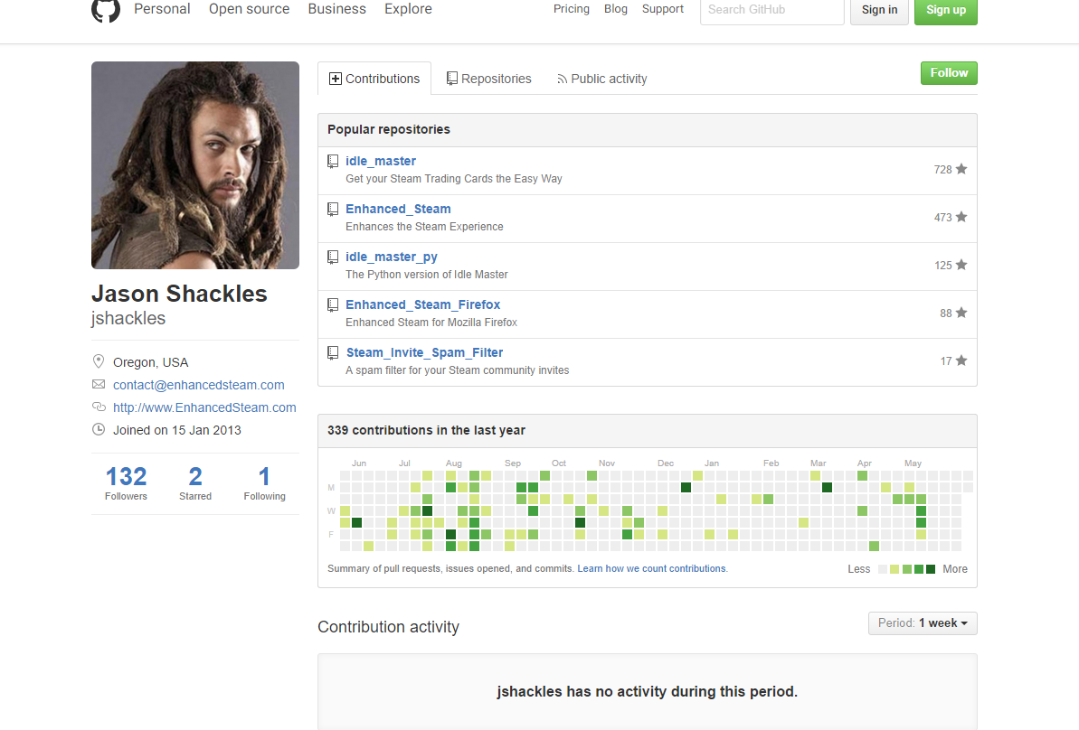Go to the Pricing page
The width and height of the screenshot is (1079, 730).
[571, 9]
